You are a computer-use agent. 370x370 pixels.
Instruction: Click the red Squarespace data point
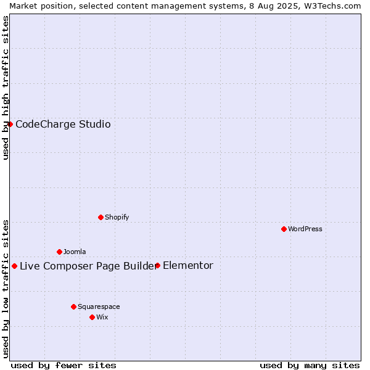(73, 306)
